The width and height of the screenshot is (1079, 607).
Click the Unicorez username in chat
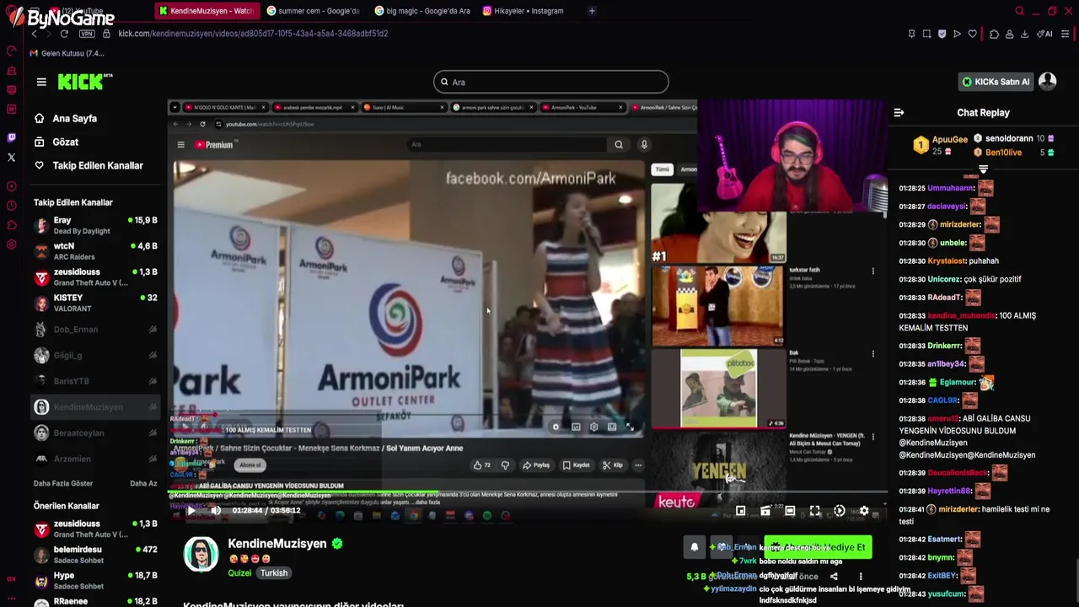tap(944, 279)
